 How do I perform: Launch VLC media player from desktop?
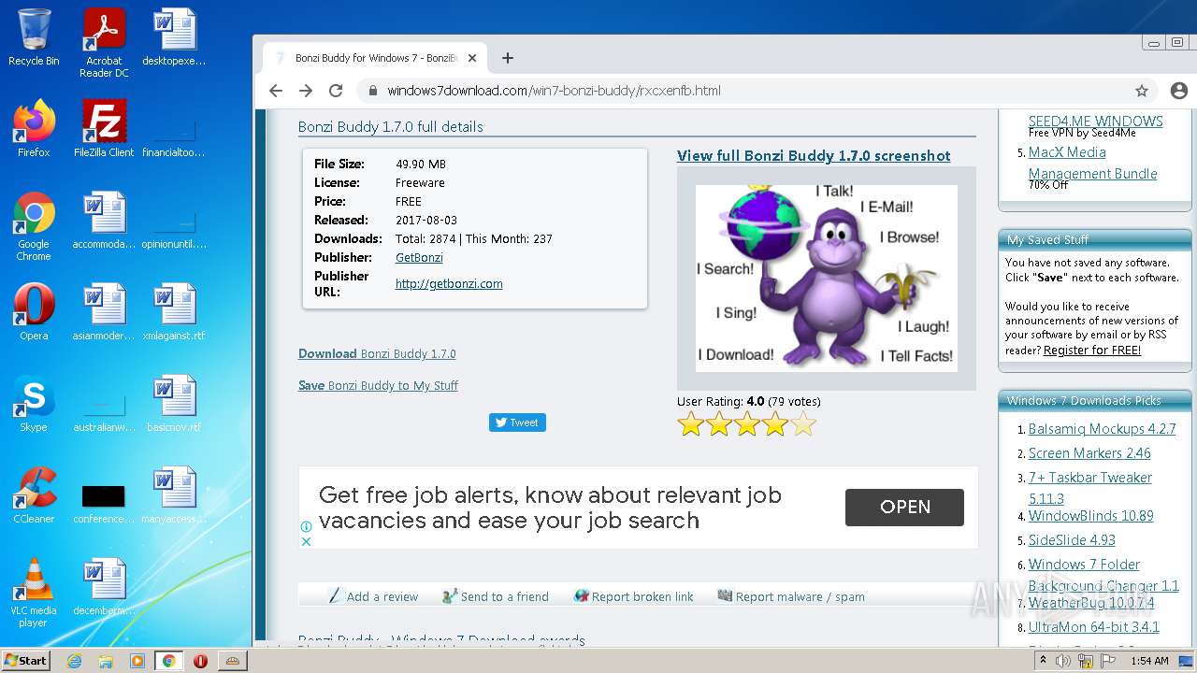pos(34,593)
